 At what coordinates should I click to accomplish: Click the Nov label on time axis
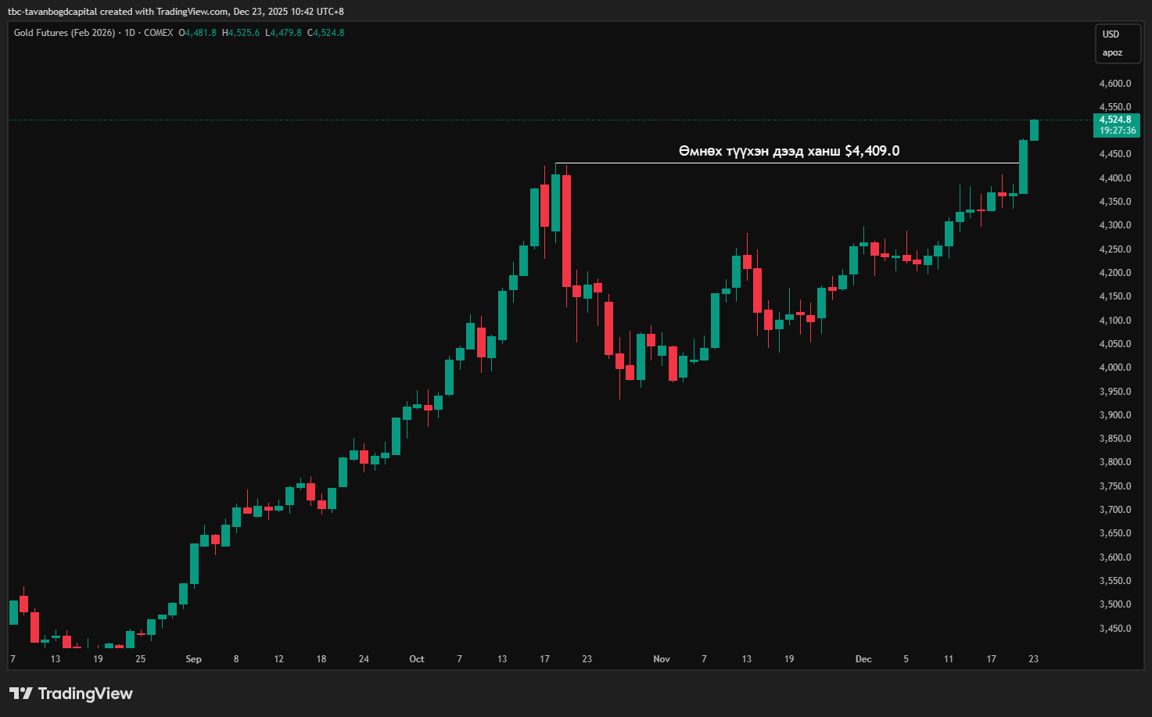[662, 659]
